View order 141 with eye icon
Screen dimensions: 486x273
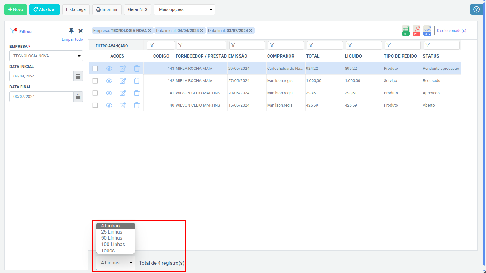[109, 93]
